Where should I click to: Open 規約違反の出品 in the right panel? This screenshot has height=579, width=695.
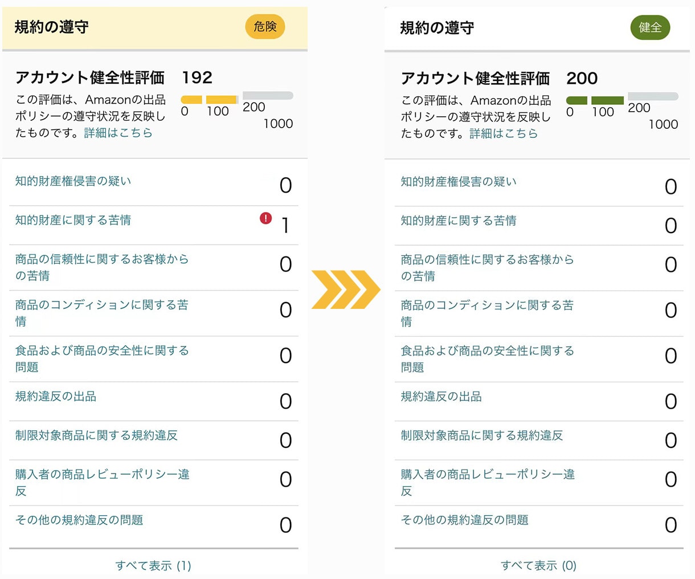click(441, 396)
